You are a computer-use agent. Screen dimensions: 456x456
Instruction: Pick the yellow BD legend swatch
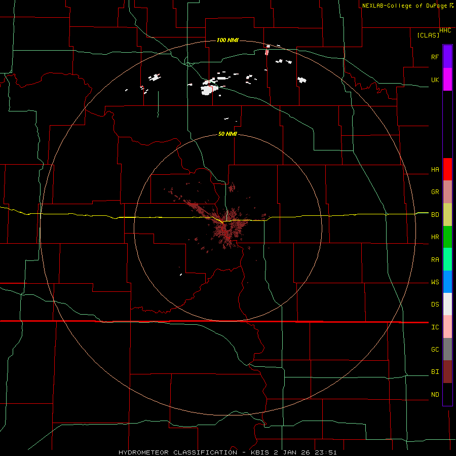point(447,215)
